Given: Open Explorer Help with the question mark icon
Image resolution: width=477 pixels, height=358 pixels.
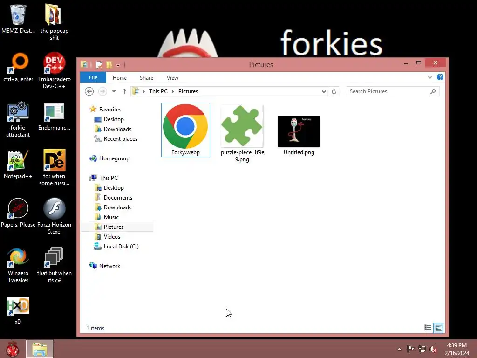Looking at the screenshot, I should (x=440, y=77).
